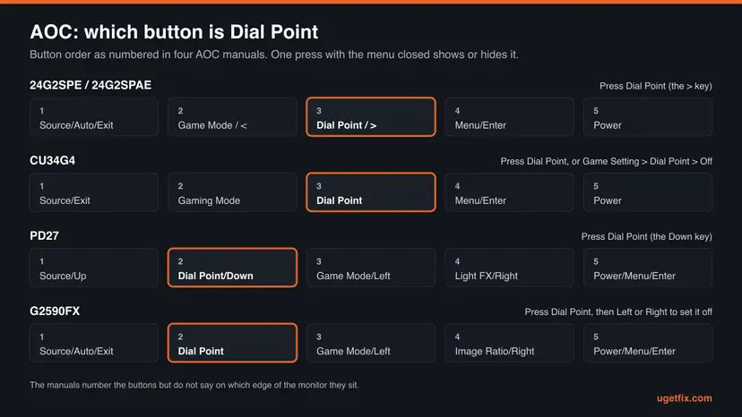
Task: Select PD27 Dial Point/Down highlighted box
Action: (232, 268)
